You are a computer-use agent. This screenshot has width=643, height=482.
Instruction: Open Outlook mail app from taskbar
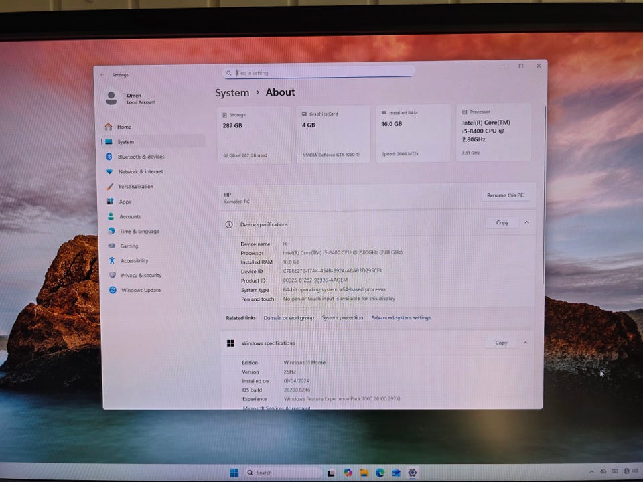396,473
